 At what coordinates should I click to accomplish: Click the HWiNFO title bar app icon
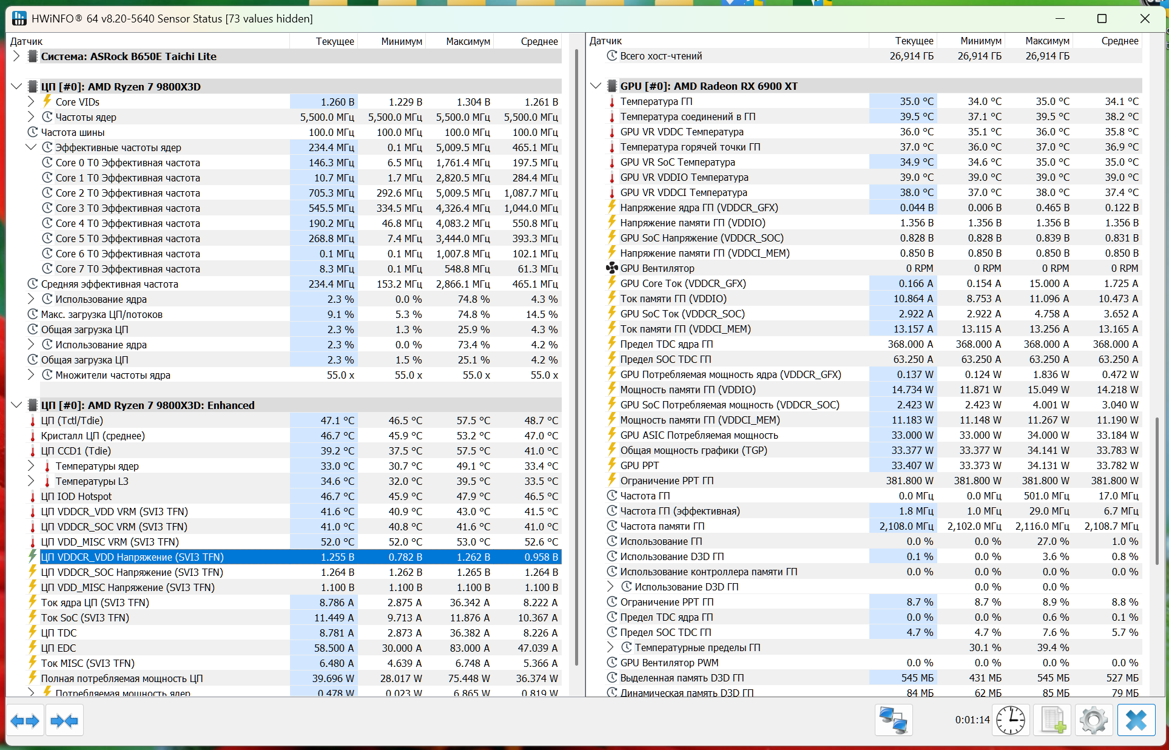pyautogui.click(x=19, y=18)
